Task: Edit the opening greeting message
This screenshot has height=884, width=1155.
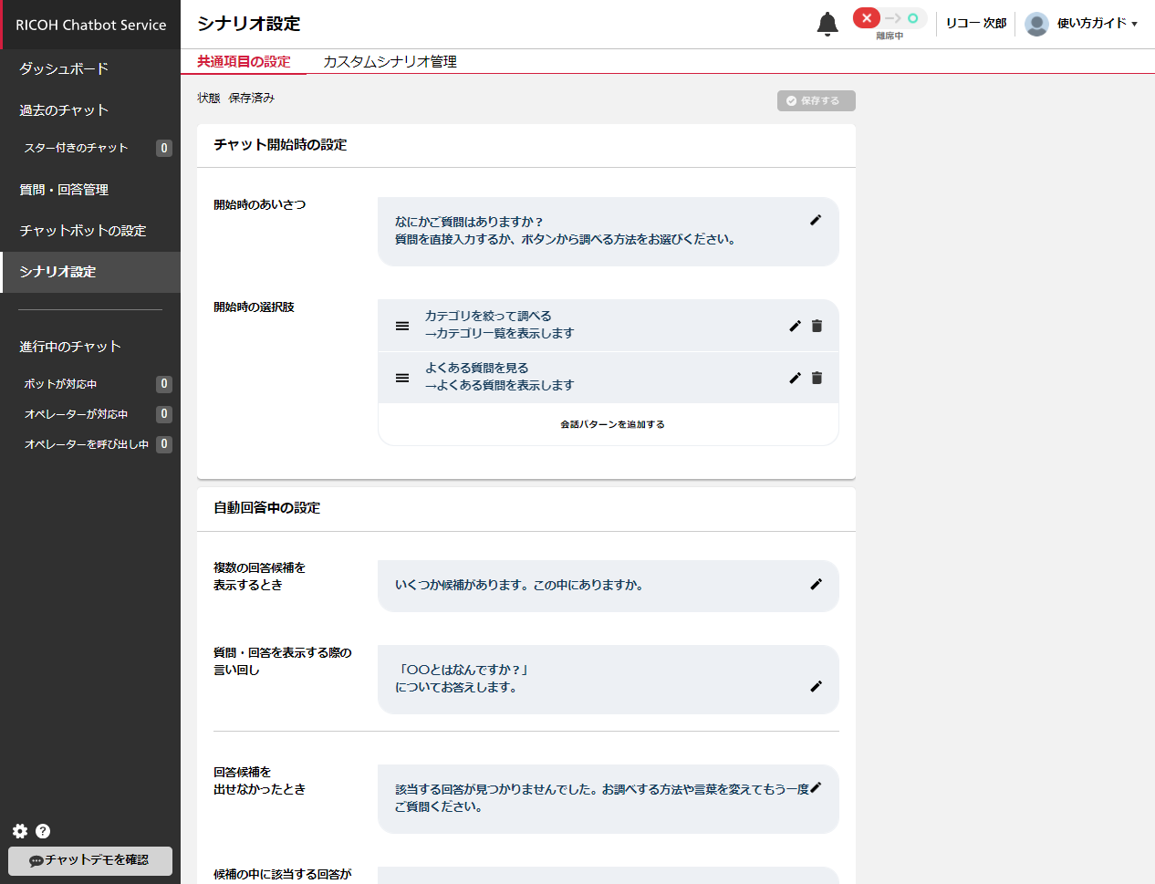Action: [x=816, y=220]
